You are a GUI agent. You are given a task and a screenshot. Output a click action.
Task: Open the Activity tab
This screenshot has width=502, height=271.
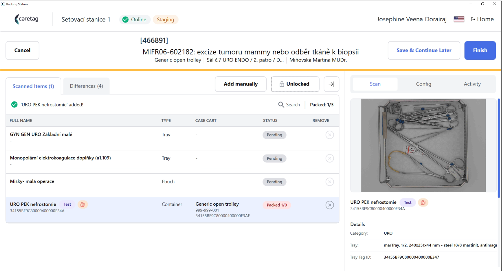[x=472, y=84]
